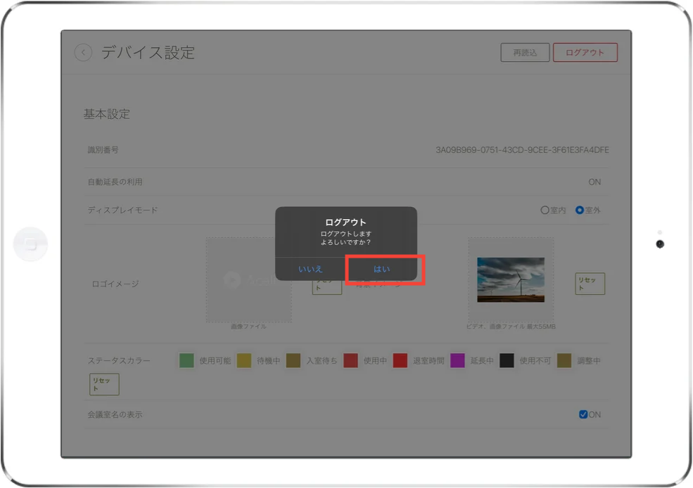Image resolution: width=693 pixels, height=488 pixels.
Task: Open the 入室待ち olive color swatch
Action: point(293,360)
